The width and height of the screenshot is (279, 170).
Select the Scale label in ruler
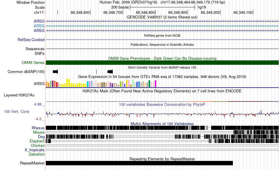(x=40, y=7)
